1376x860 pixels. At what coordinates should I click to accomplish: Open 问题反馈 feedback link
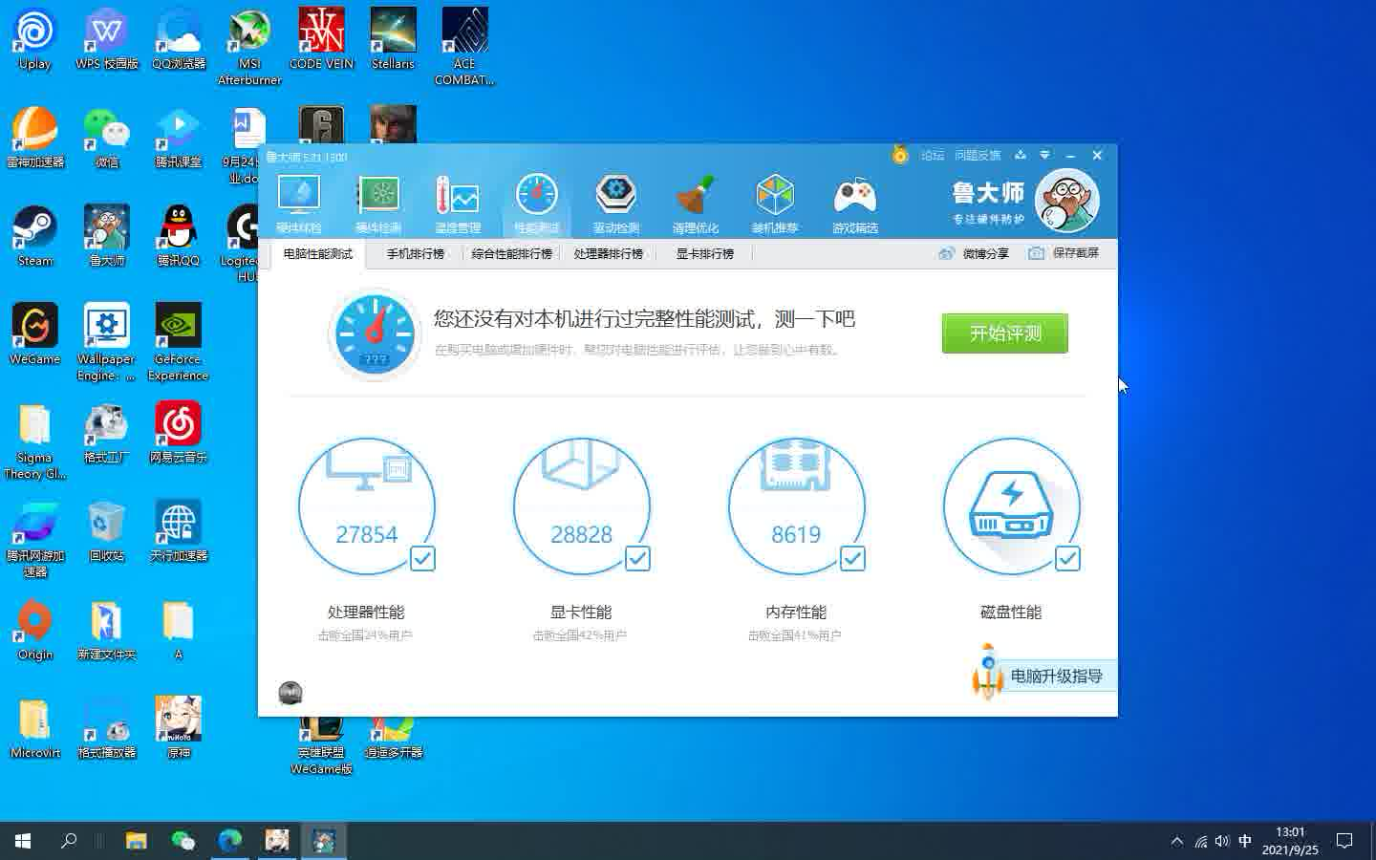978,155
